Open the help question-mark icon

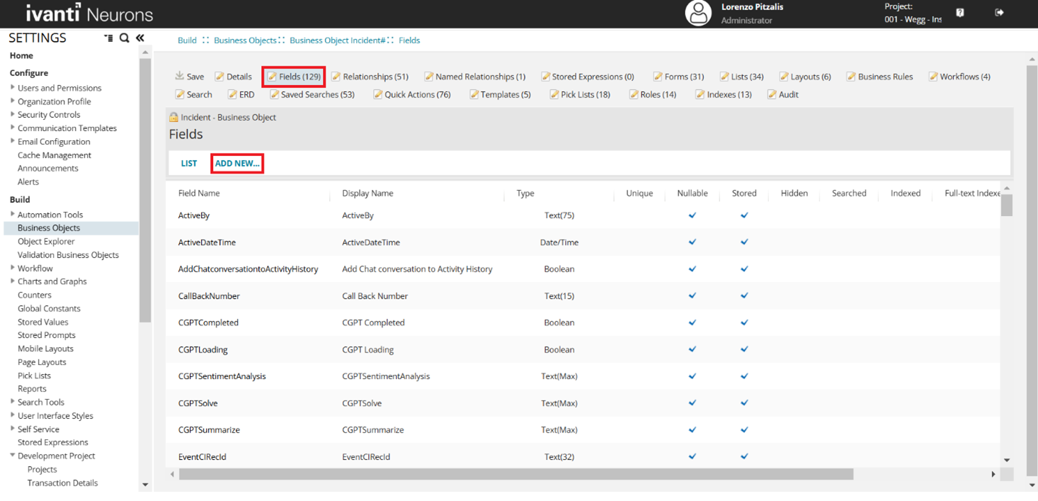[x=960, y=13]
